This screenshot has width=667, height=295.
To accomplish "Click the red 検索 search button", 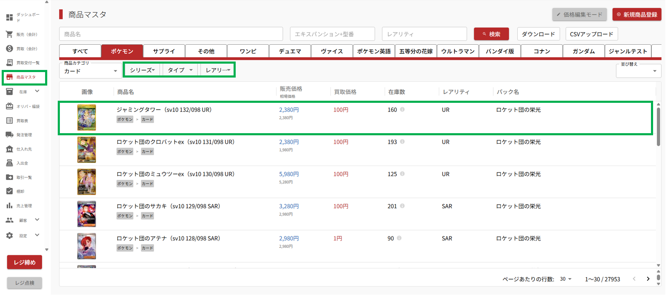I will (491, 34).
